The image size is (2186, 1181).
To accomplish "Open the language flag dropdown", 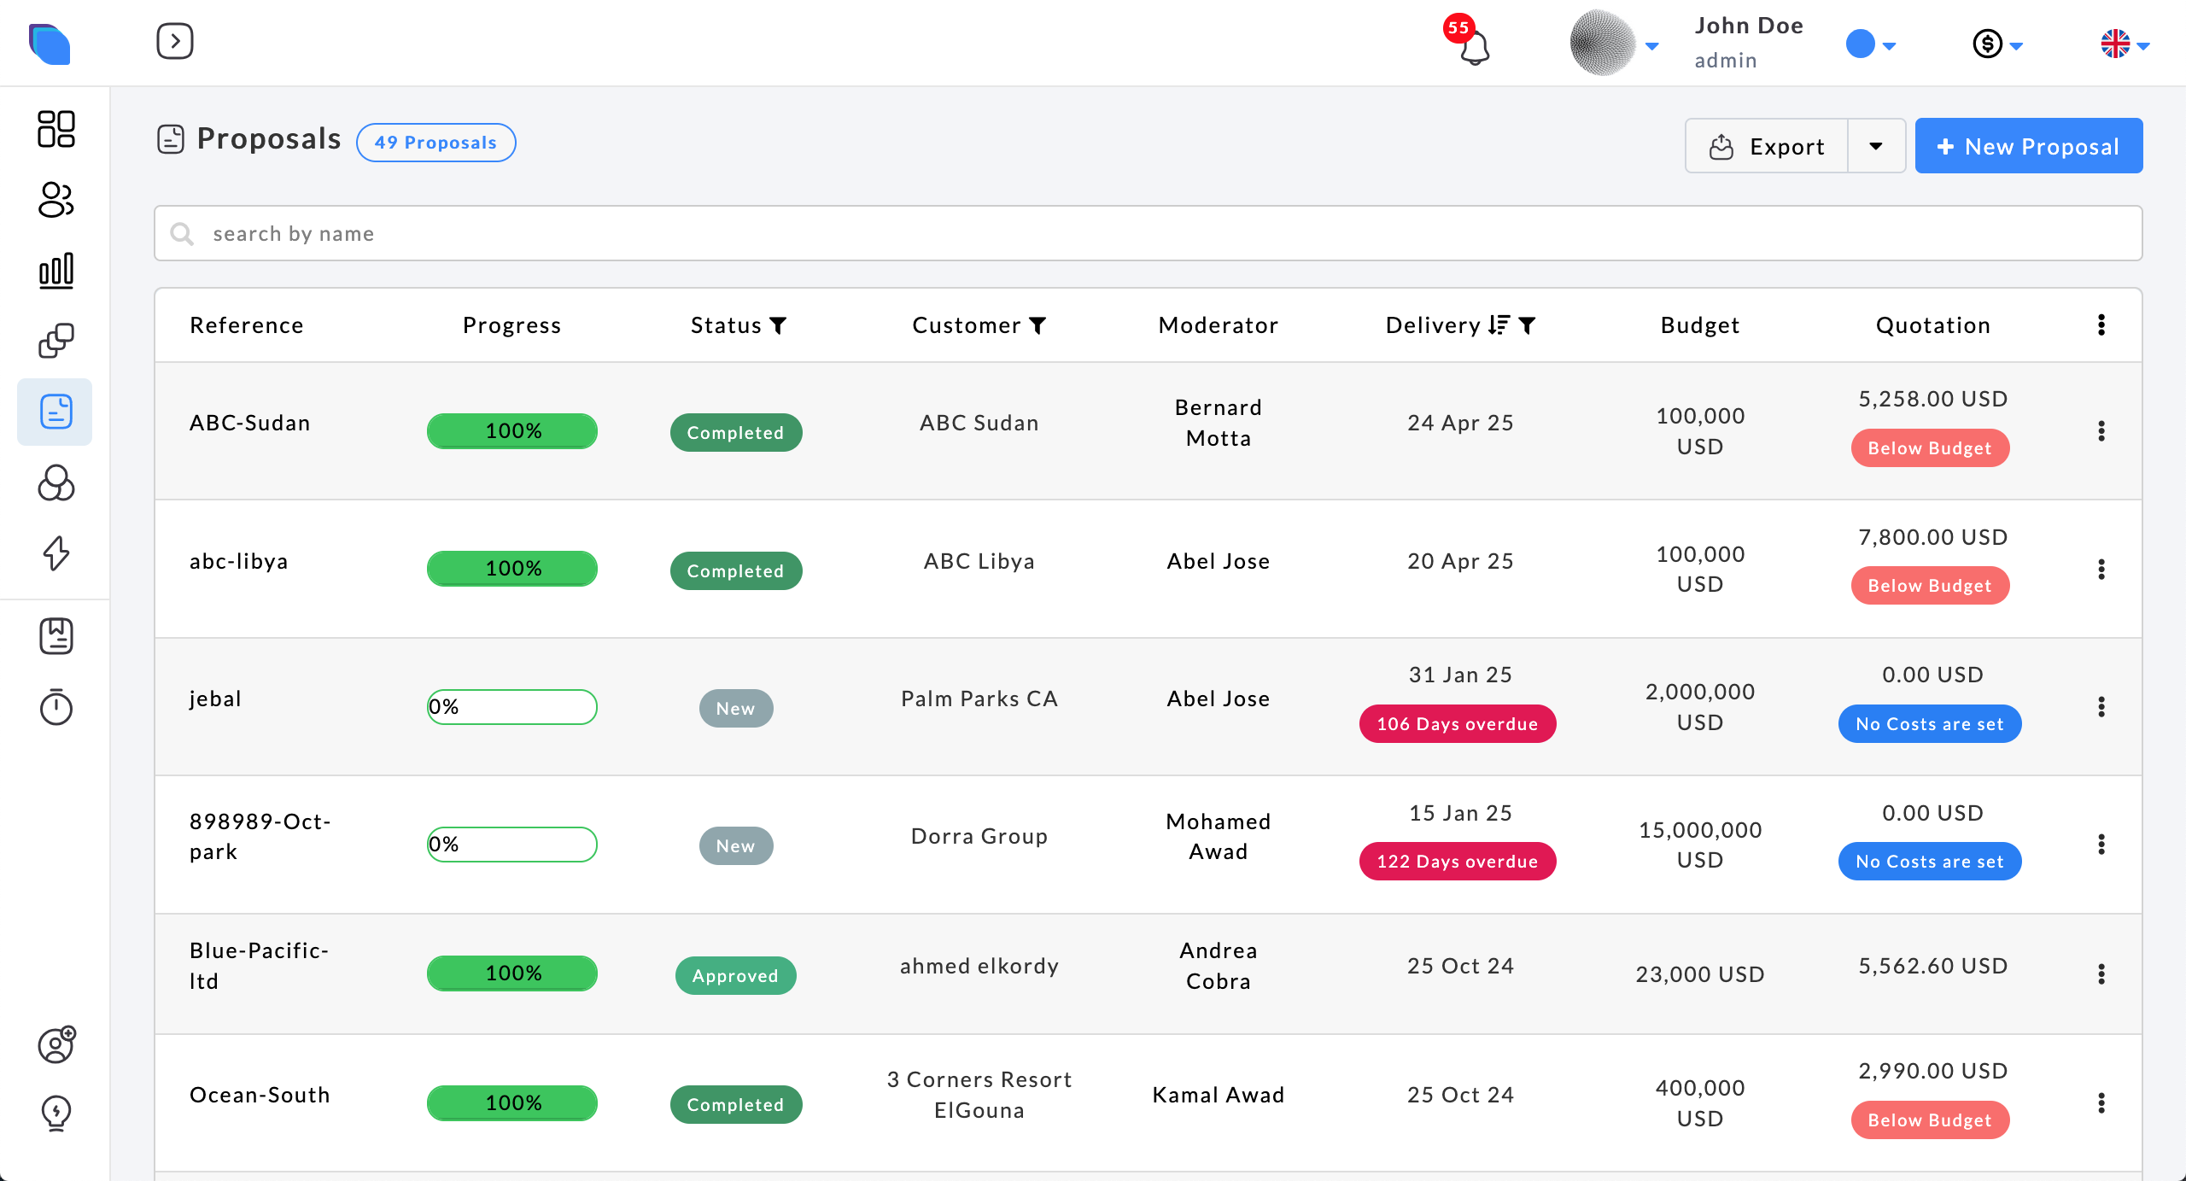I will (x=2124, y=44).
